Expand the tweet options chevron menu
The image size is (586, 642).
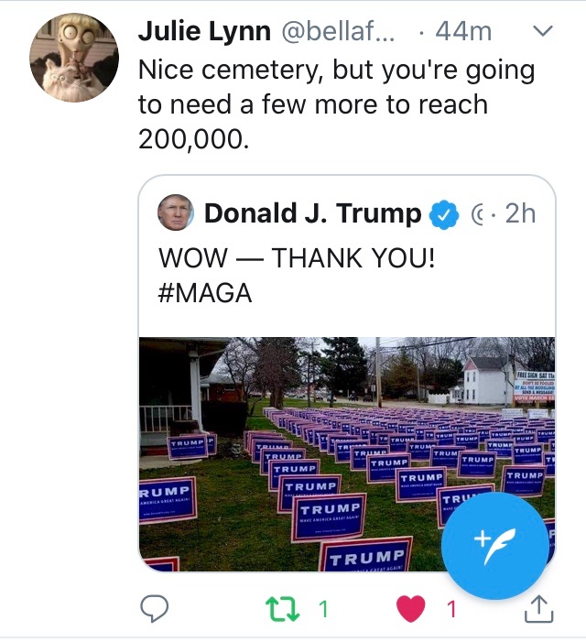[x=543, y=31]
